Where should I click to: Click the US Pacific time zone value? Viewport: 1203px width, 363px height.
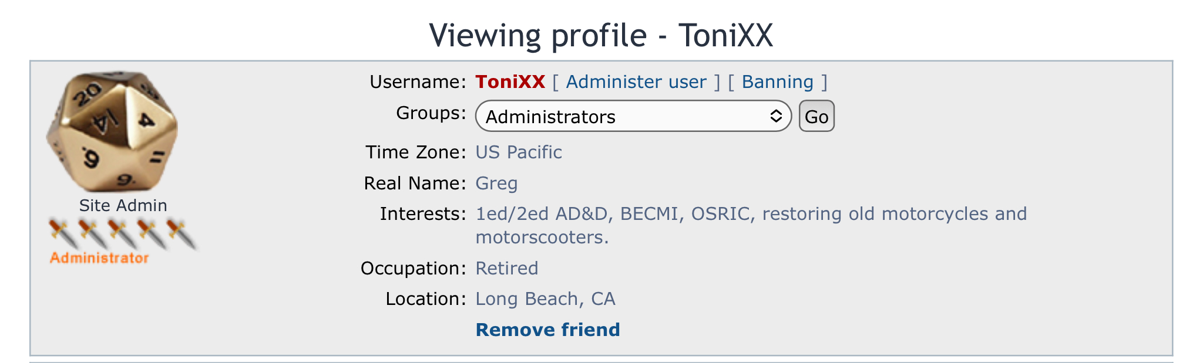pos(519,152)
